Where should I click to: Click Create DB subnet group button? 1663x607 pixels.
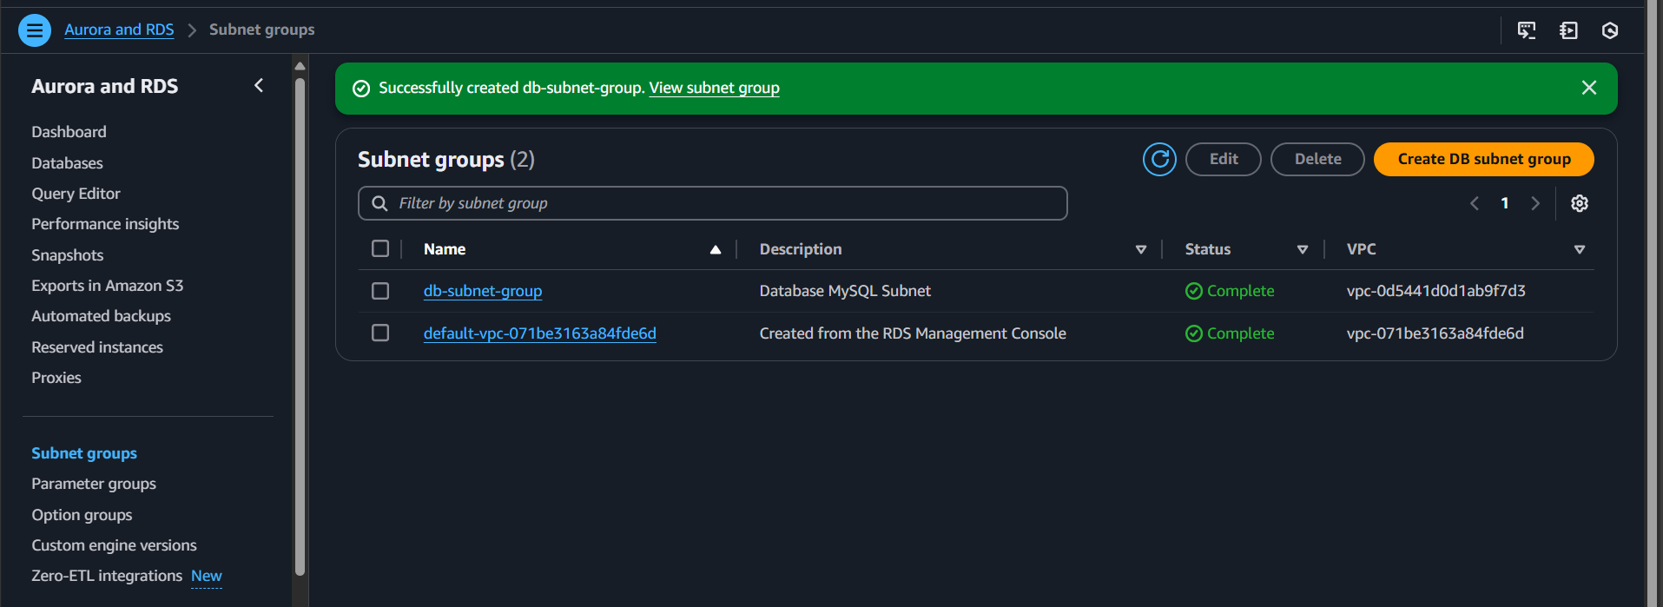[x=1483, y=159]
